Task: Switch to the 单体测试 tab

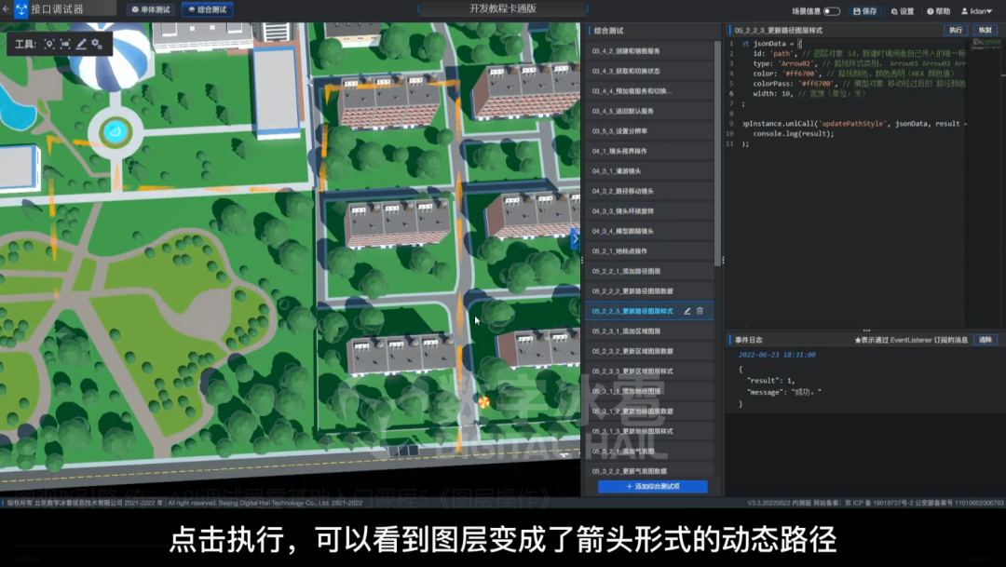Action: click(151, 9)
